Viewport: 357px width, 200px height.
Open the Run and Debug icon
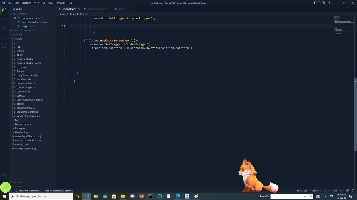coord(4,36)
